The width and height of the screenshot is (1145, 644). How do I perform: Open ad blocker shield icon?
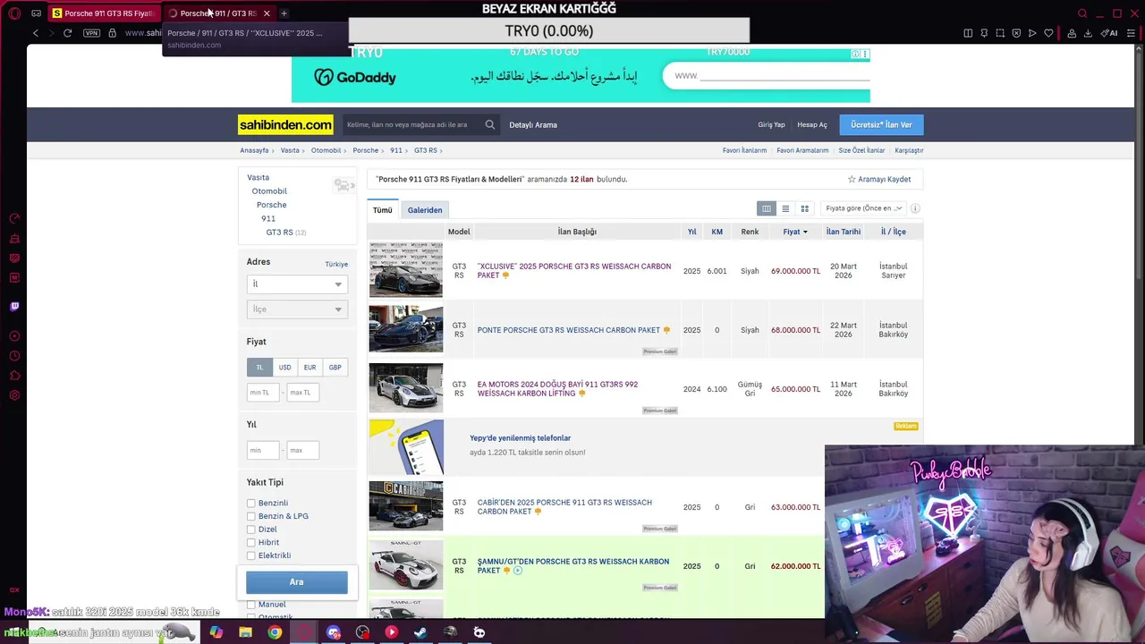pos(1016,33)
